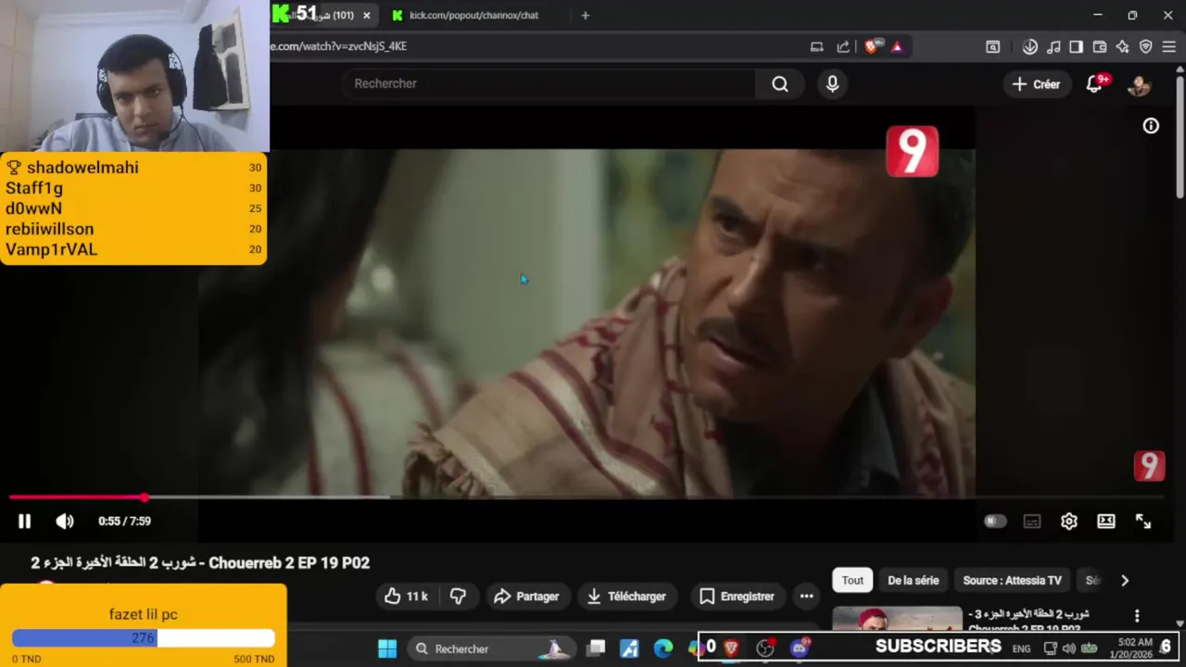Open Task View on taskbar
Viewport: 1186px width, 667px height.
tap(597, 648)
